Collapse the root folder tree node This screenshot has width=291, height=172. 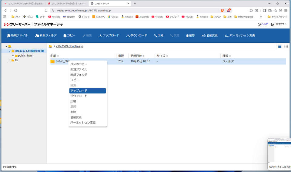point(6,46)
